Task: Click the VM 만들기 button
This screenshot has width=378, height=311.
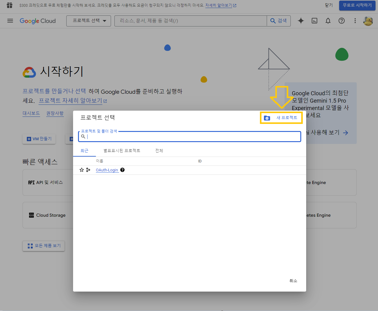Action: [39, 139]
